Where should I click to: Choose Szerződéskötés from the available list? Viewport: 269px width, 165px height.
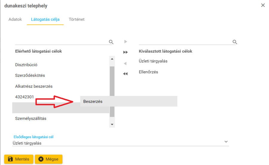tap(30, 76)
